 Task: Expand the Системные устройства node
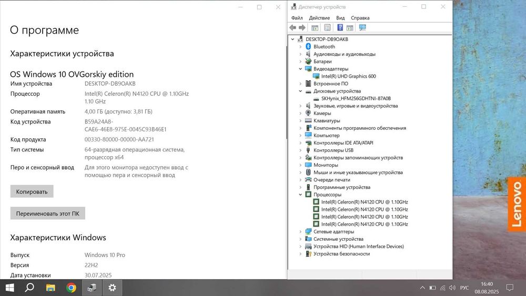coord(300,239)
